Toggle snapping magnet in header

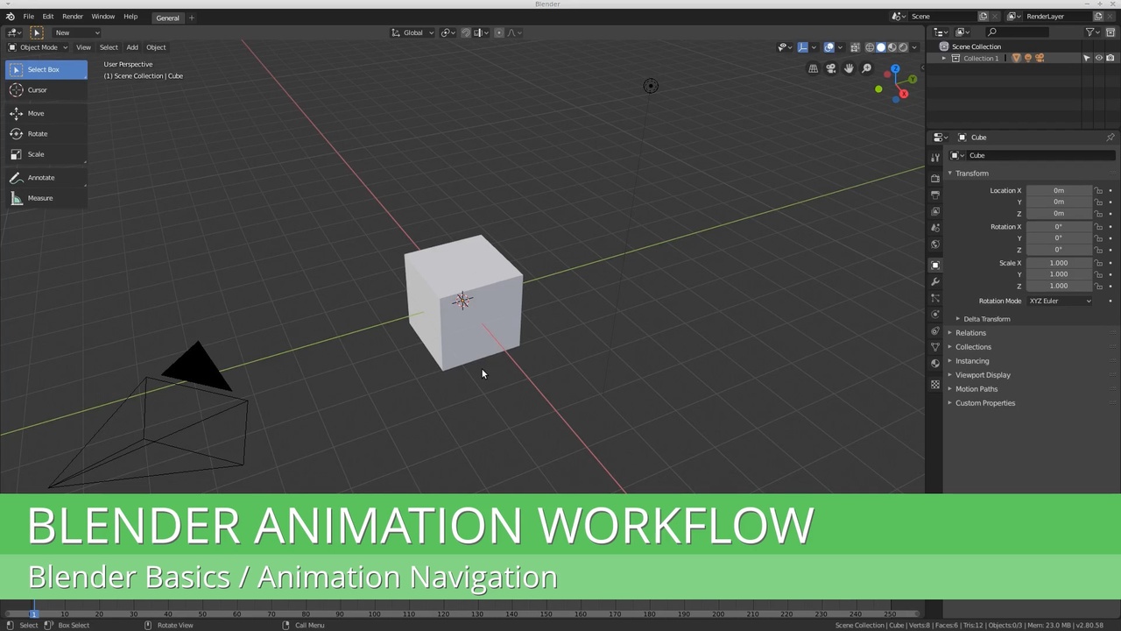point(466,32)
